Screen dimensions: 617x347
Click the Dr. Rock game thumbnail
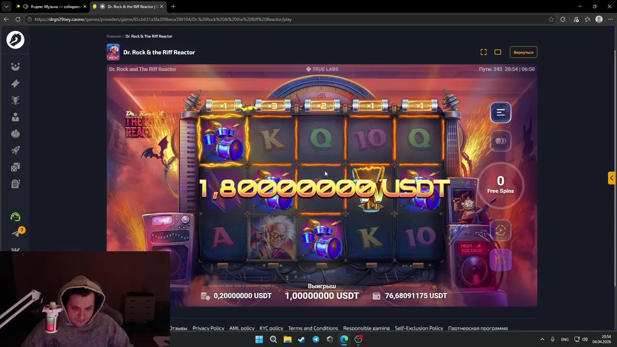pos(113,52)
